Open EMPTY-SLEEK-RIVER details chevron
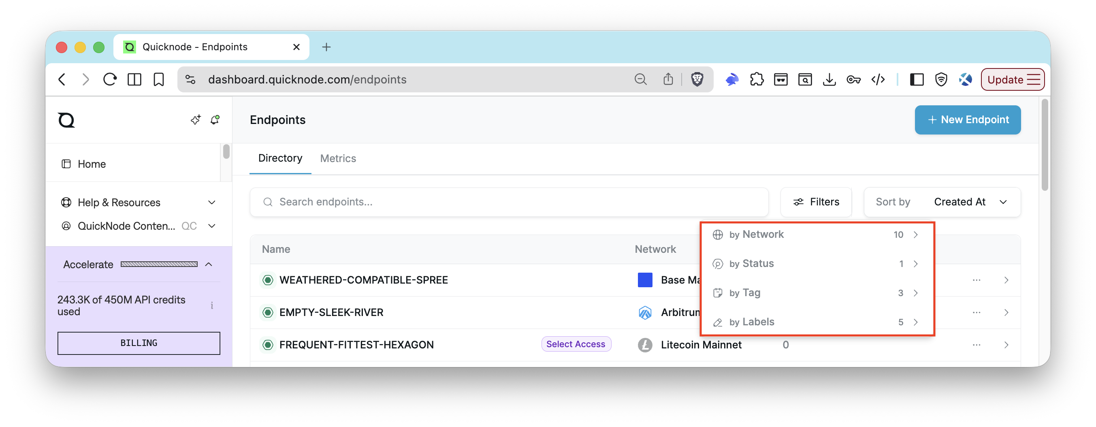Viewport: 1096px width, 427px height. 1006,312
